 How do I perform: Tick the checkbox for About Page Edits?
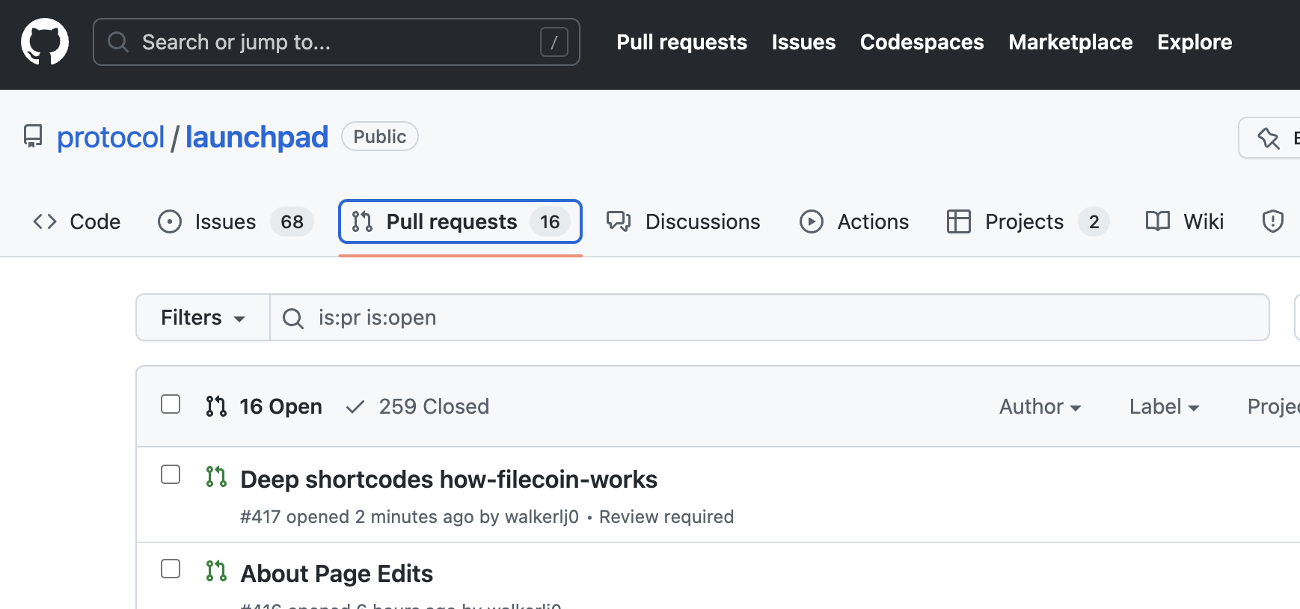coord(171,569)
